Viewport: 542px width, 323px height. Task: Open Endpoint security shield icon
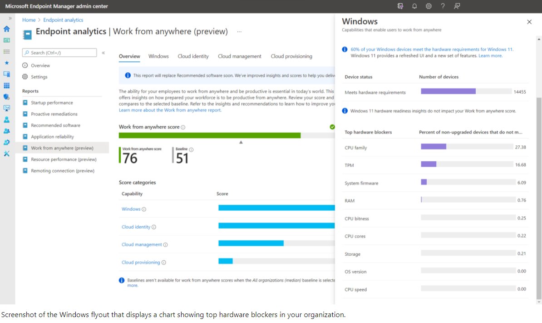6,97
